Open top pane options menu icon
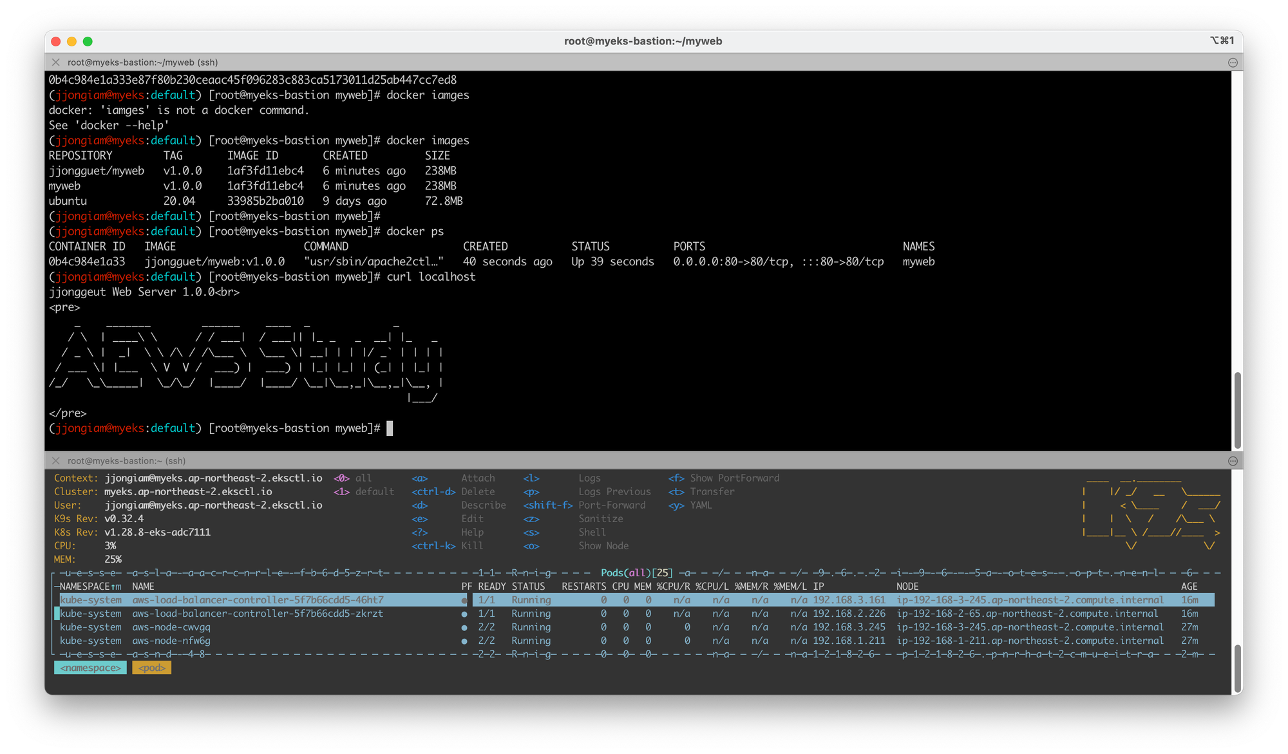Screen dimensions: 1288x754 click(1233, 62)
